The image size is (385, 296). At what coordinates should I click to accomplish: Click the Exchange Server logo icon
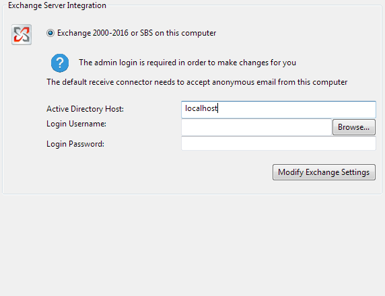[22, 34]
